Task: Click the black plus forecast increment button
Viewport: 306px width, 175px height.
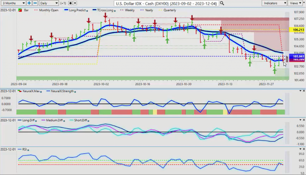Action: point(70,3)
